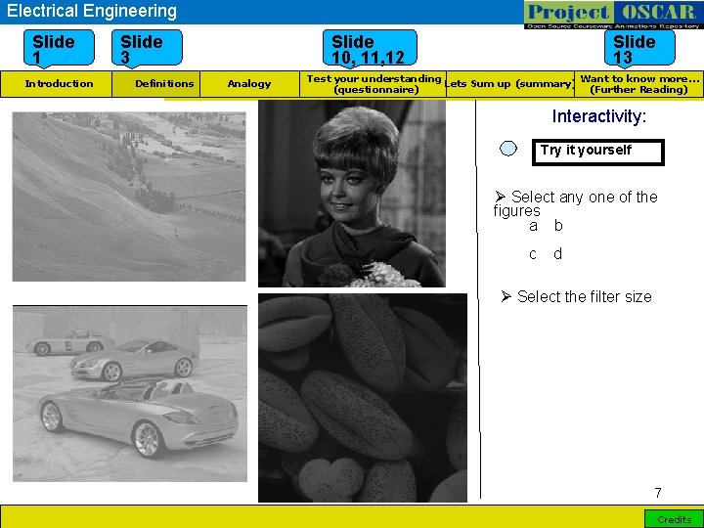Click the Credits button
The image size is (704, 528).
674,519
